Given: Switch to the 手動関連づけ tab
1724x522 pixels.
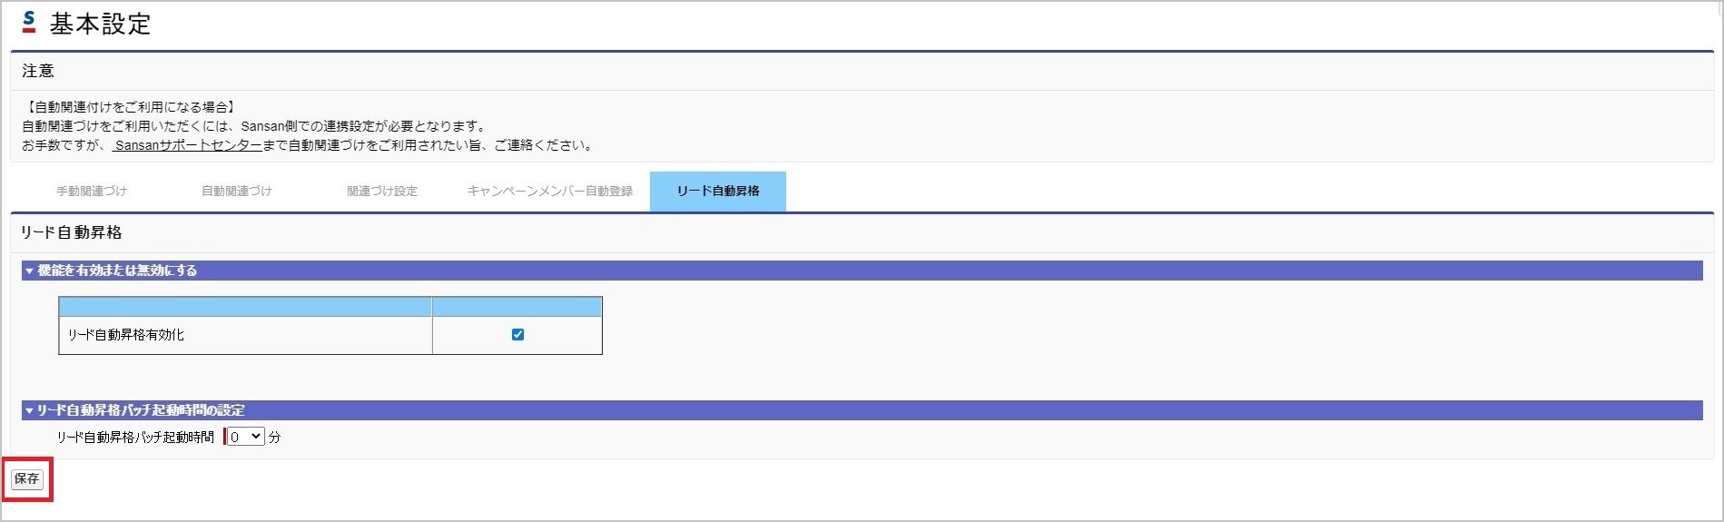Looking at the screenshot, I should [x=92, y=192].
